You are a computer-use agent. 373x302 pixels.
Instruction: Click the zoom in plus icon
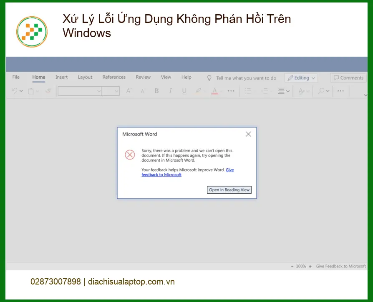pos(310,267)
